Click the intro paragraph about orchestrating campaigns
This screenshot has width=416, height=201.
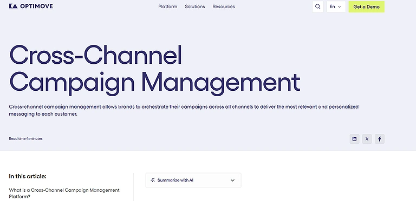tap(184, 110)
